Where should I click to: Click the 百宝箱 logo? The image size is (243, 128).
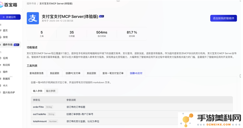point(9,5)
